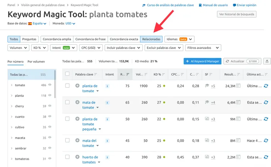
Task: Expand the cultivo keyword group
Action: click(12, 127)
